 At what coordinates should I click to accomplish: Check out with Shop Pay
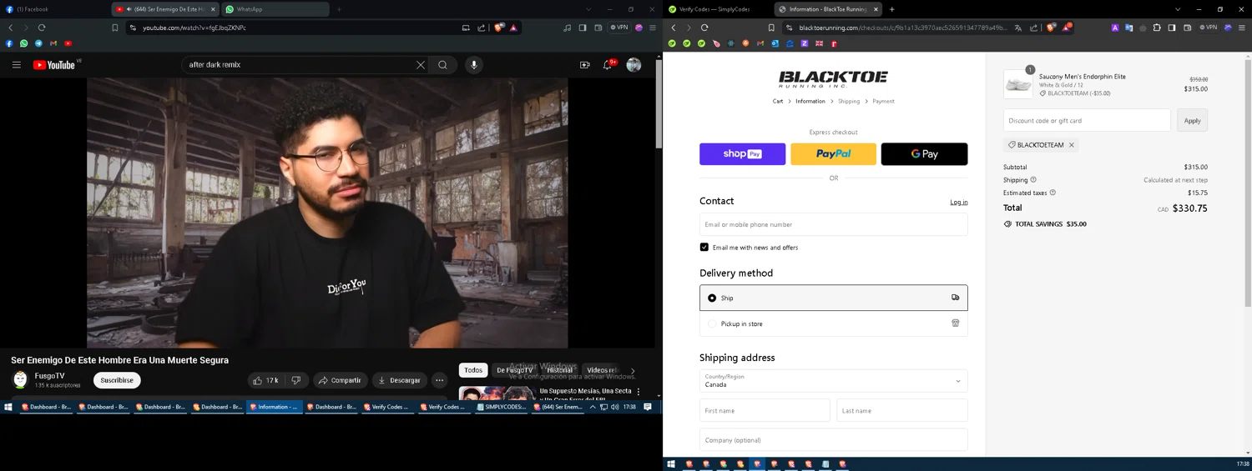742,154
